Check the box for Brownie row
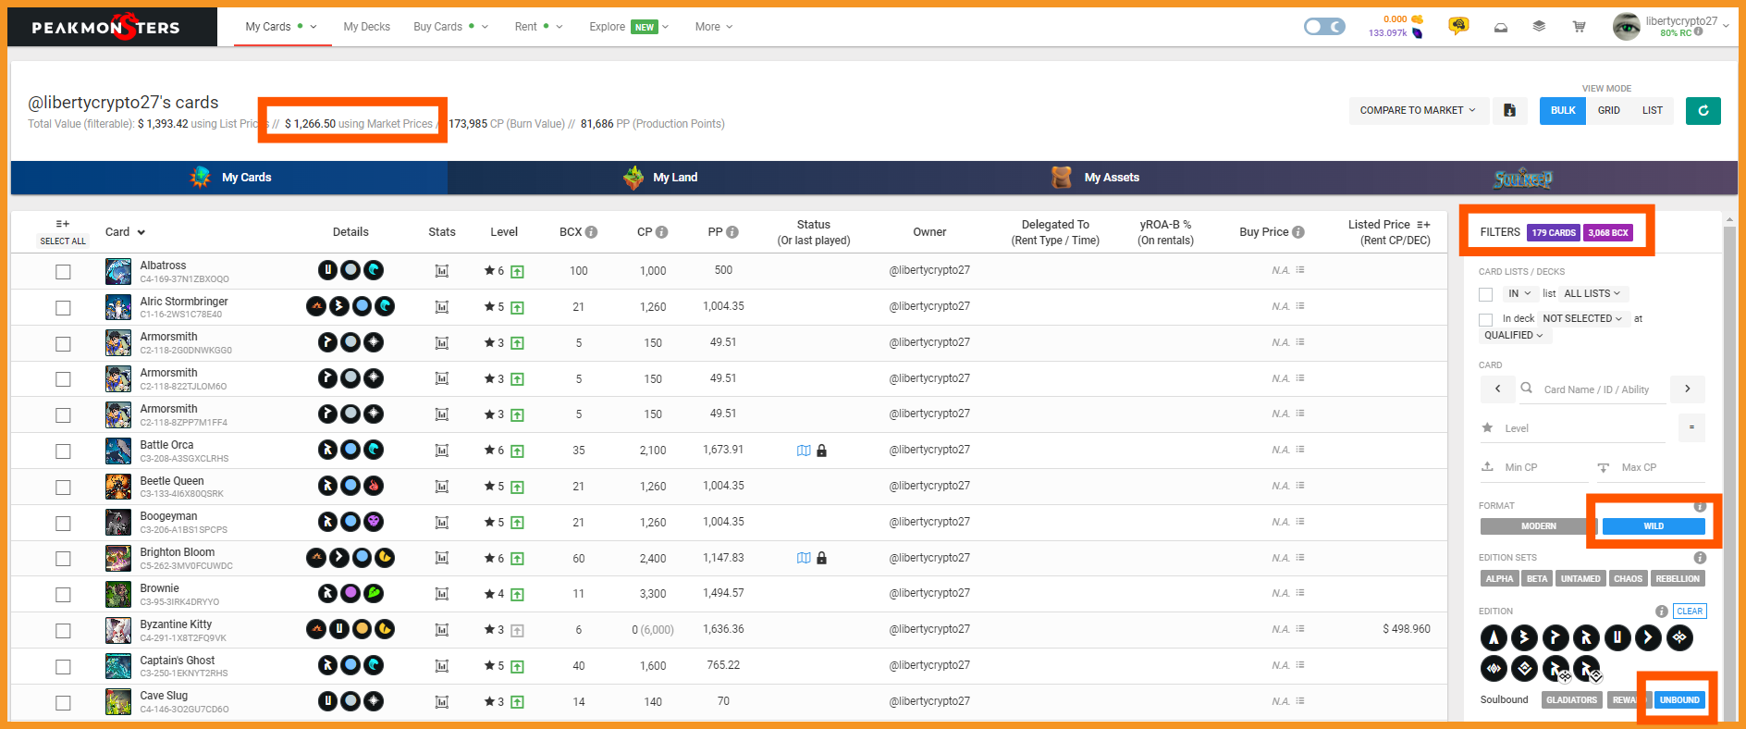This screenshot has height=729, width=1746. point(63,594)
